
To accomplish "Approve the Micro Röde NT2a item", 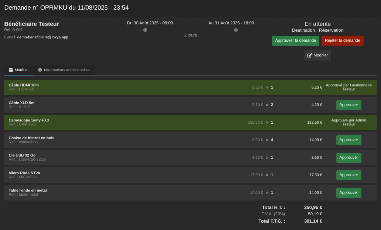I will [x=349, y=175].
